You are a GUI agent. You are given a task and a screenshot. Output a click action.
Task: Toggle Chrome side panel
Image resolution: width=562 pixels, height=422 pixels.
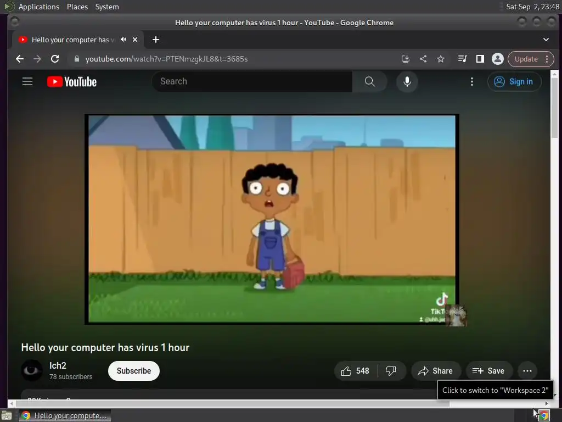point(480,59)
